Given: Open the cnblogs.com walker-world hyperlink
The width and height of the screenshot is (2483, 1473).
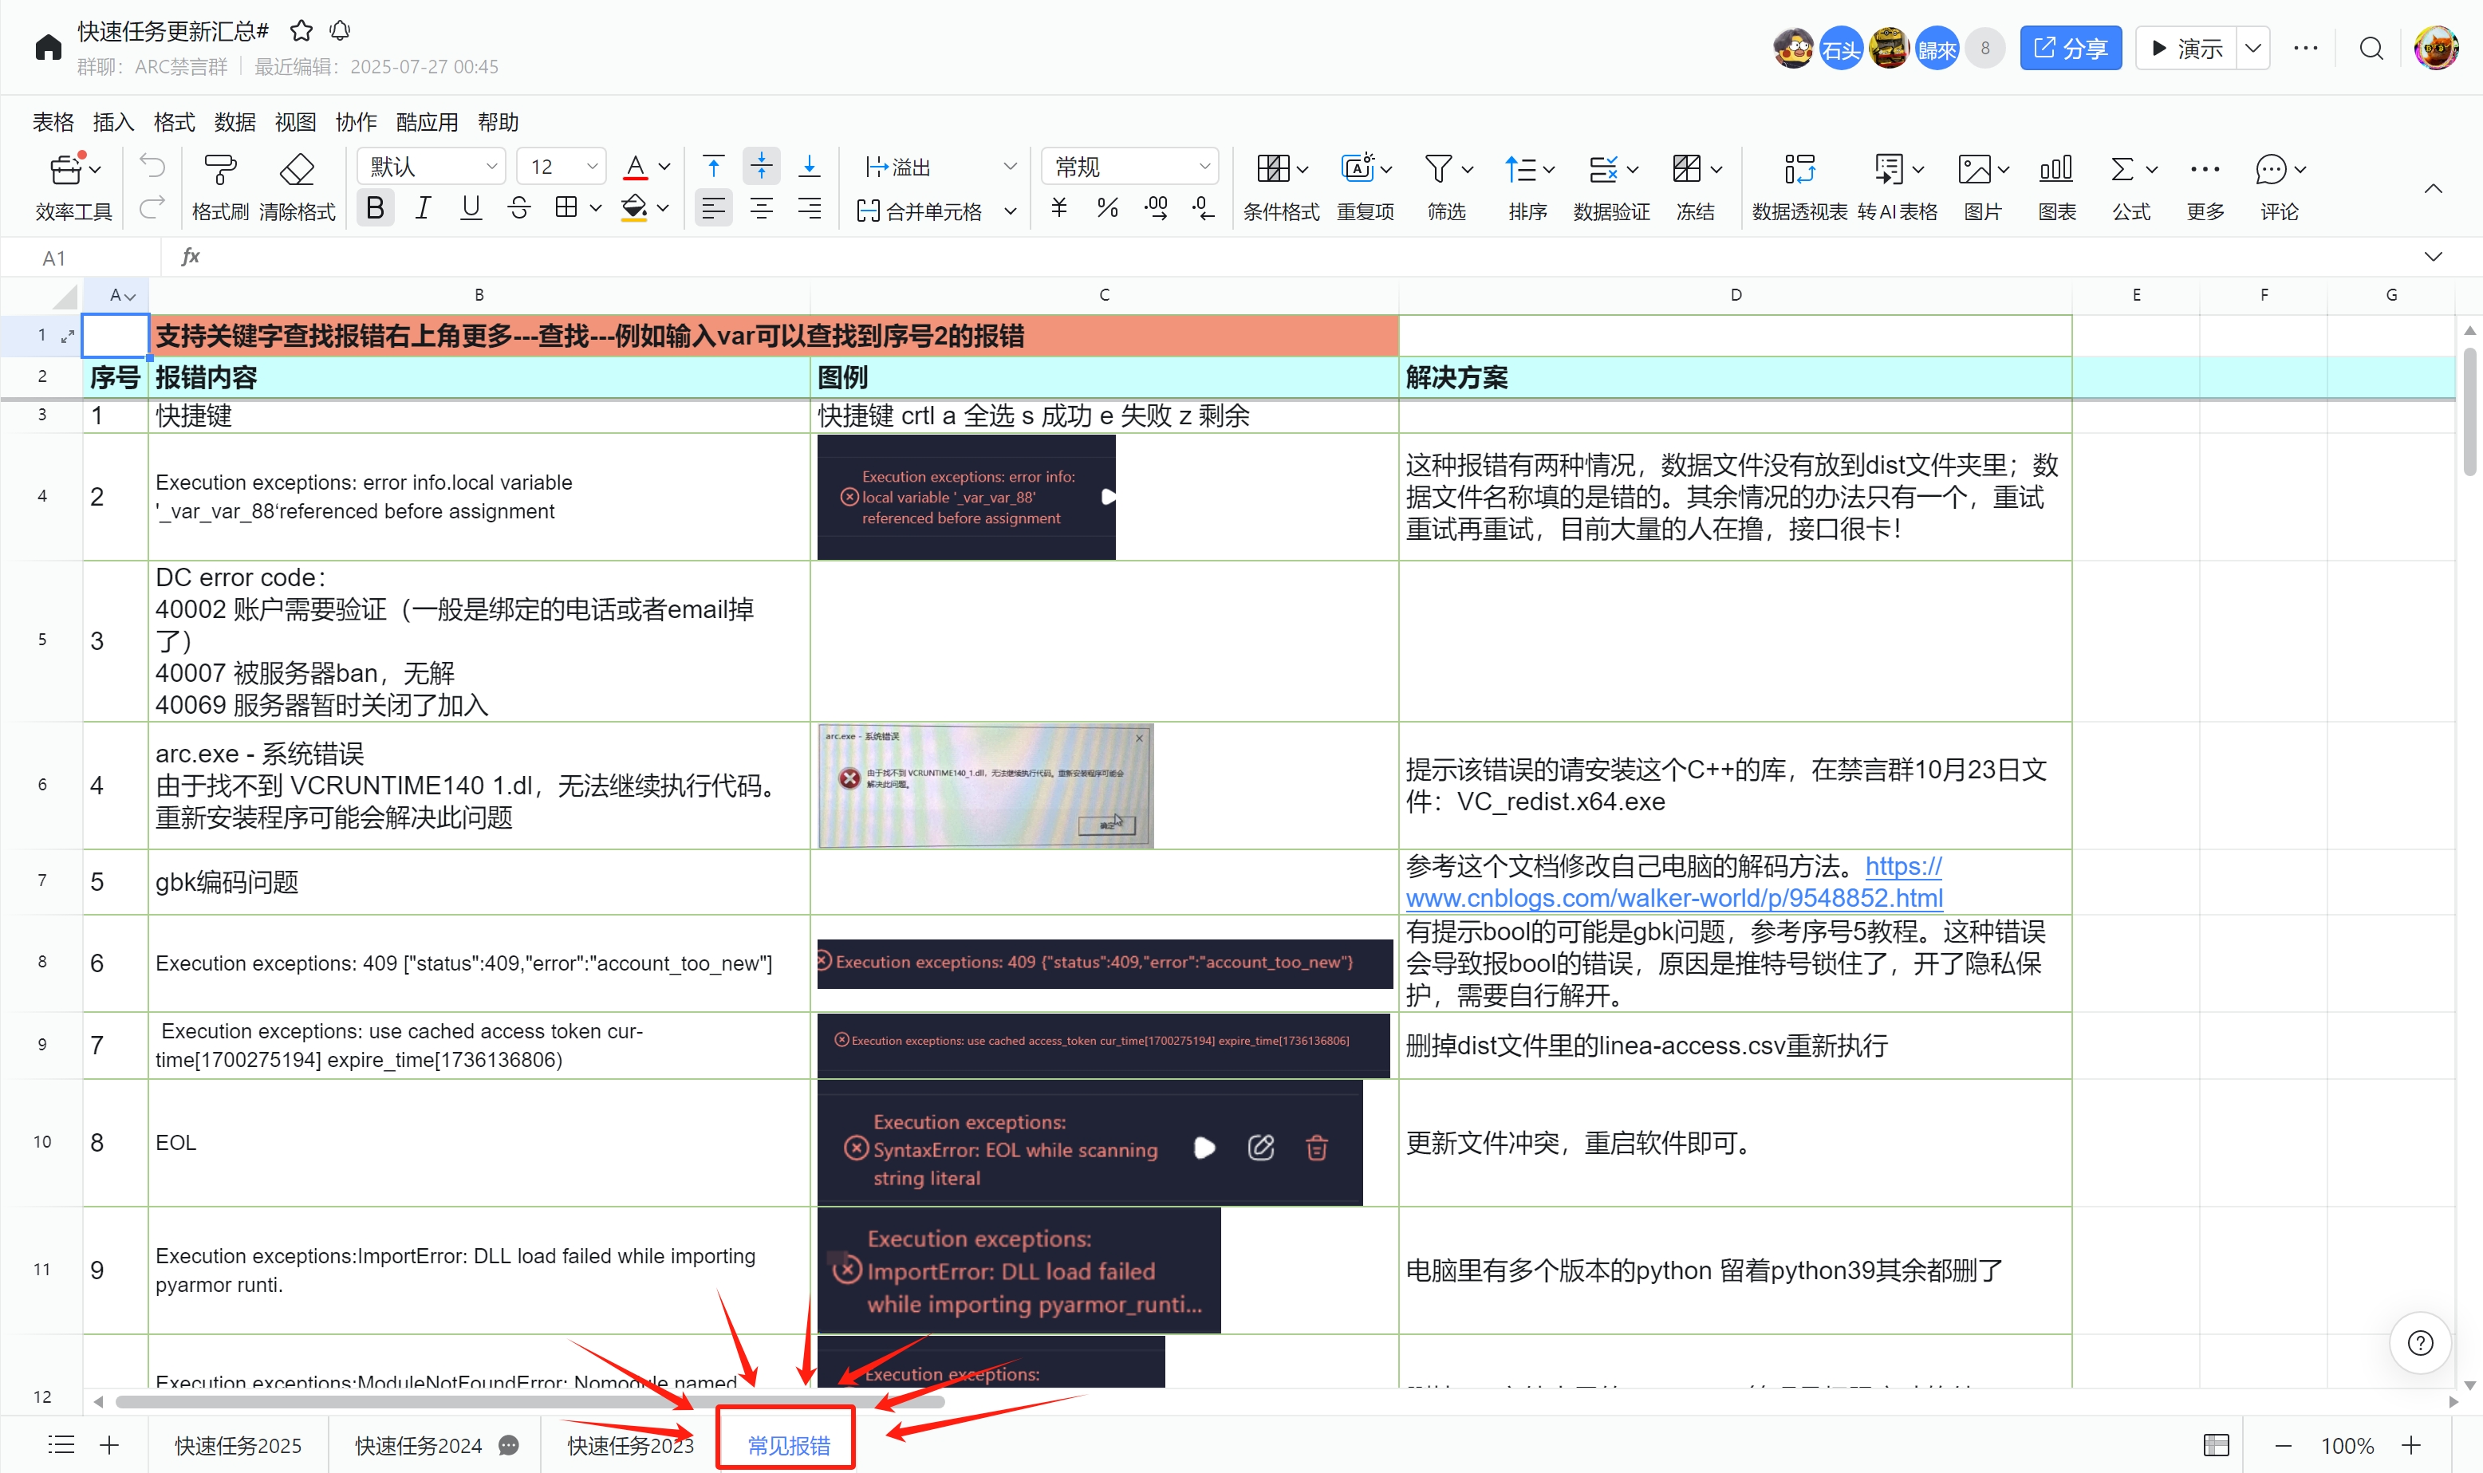Looking at the screenshot, I should pos(1673,897).
